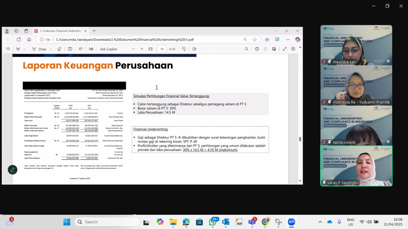Expand the Highlight tool dropdown arrow
Image resolution: width=408 pixels, height=229 pixels.
[x=24, y=49]
